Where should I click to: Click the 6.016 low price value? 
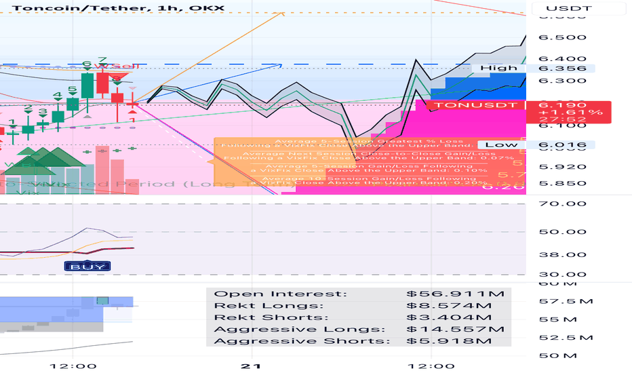tap(562, 144)
